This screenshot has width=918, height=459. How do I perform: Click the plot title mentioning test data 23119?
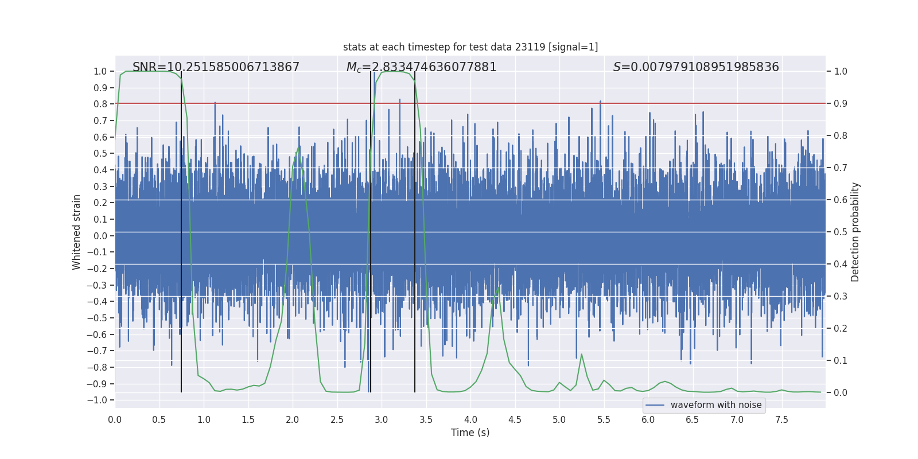[x=470, y=47]
